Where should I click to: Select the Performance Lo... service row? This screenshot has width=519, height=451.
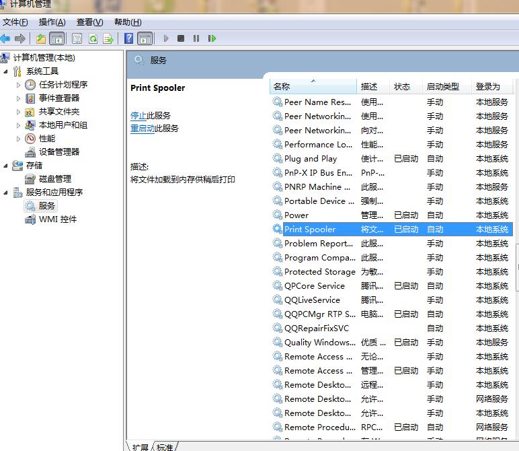391,145
